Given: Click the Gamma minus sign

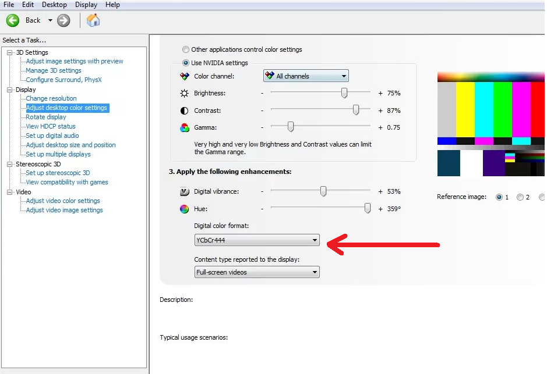Looking at the screenshot, I should 262,128.
